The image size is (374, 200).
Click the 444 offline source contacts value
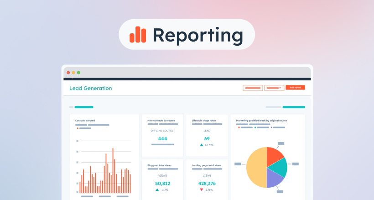click(162, 138)
